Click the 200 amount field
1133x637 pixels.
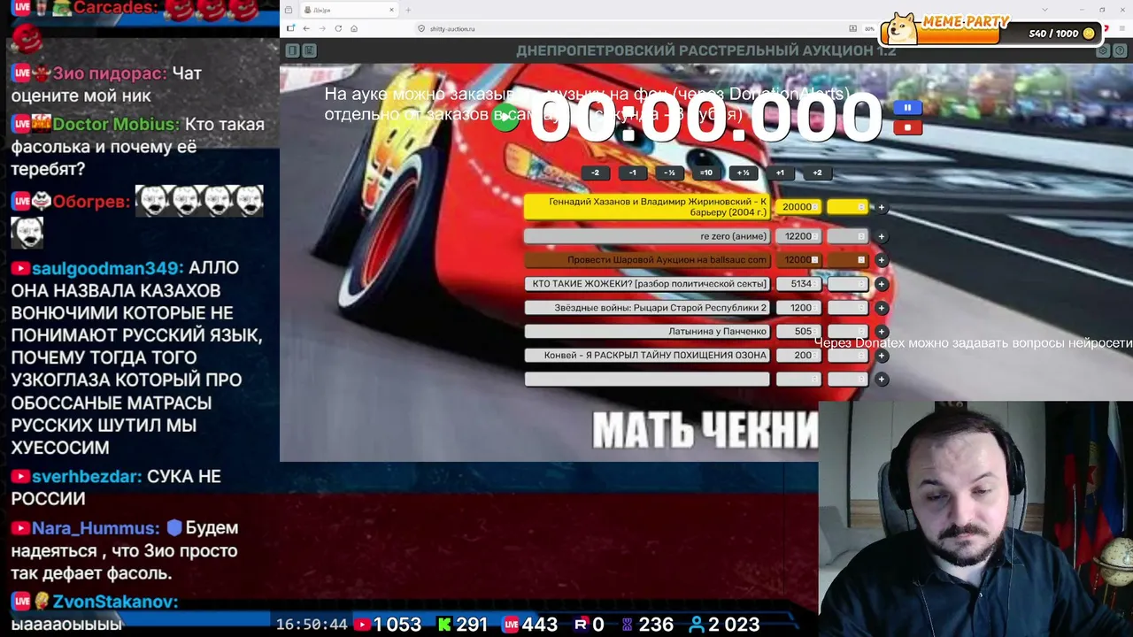pos(798,355)
